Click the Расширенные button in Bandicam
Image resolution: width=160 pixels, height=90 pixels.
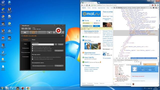[x=59, y=51]
